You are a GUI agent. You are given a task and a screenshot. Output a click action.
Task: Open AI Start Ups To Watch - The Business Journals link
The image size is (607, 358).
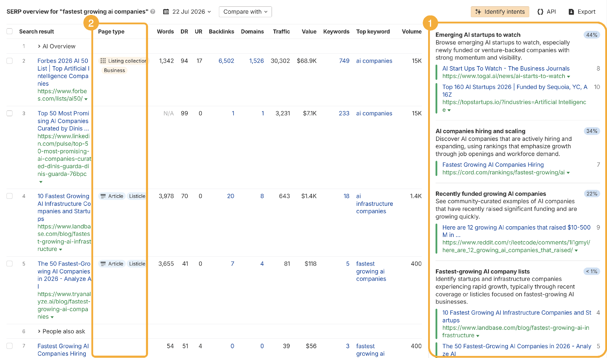click(506, 69)
